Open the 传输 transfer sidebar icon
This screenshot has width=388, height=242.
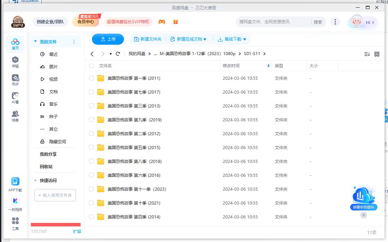[15, 62]
